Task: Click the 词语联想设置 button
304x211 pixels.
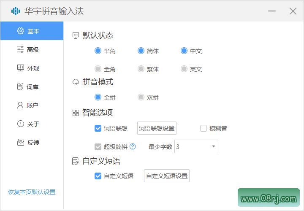Action: pyautogui.click(x=157, y=128)
